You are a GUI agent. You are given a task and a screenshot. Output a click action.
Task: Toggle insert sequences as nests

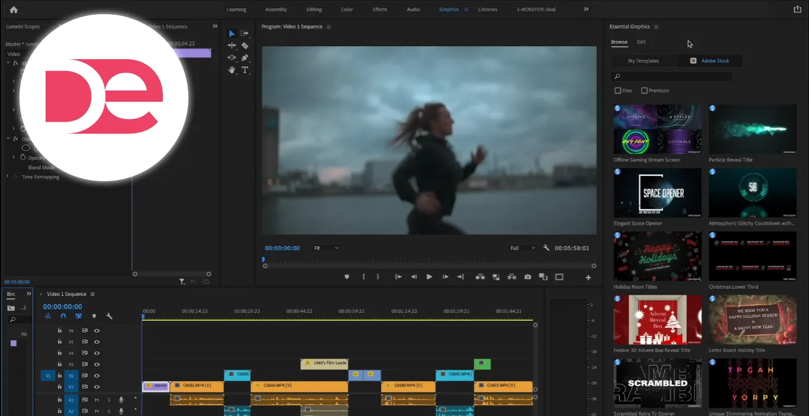[x=48, y=316]
